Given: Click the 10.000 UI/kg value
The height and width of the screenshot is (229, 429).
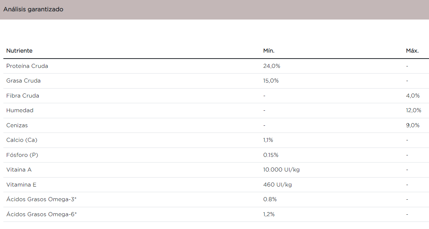Looking at the screenshot, I should pyautogui.click(x=281, y=170).
